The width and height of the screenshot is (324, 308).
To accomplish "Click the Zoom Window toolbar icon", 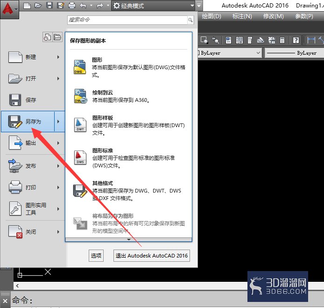I will [204, 40].
